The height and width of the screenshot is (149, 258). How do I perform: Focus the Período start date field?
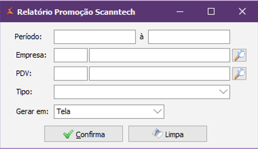(94, 37)
